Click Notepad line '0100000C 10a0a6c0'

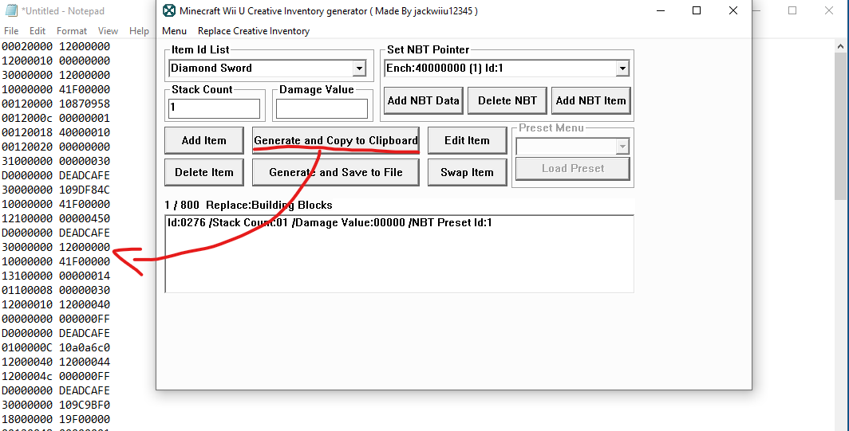(56, 347)
